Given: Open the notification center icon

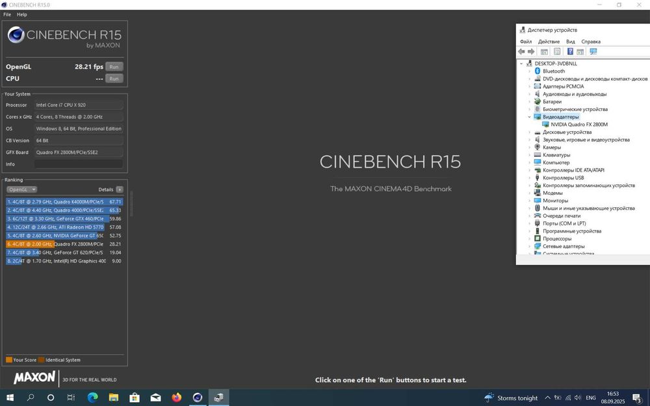Looking at the screenshot, I should tap(637, 398).
